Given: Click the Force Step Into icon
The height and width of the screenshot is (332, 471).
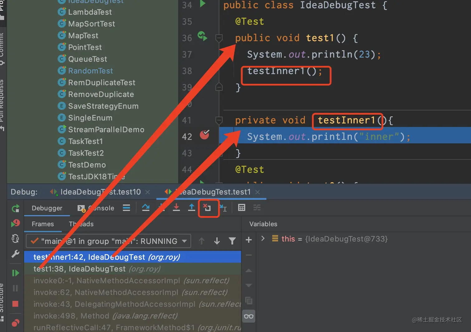Looking at the screenshot, I should coord(176,208).
